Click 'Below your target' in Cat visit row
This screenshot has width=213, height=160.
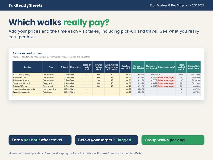point(167,86)
